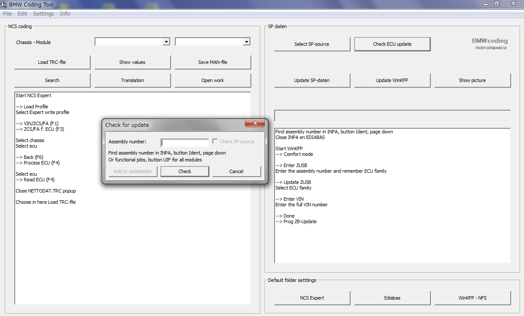Open the Edit menu

click(22, 14)
